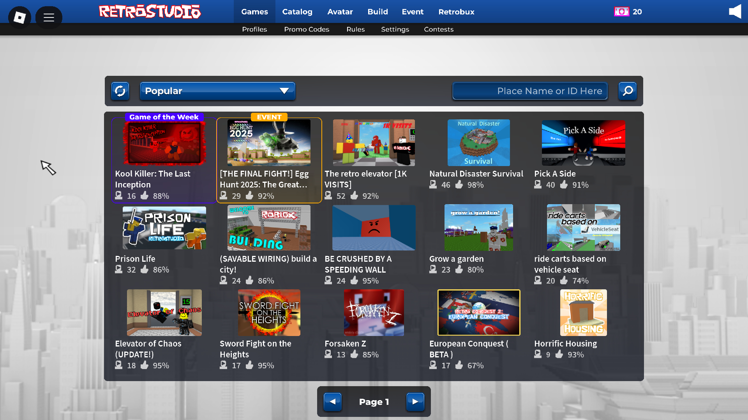The height and width of the screenshot is (420, 748).
Task: Refresh the games list
Action: pyautogui.click(x=120, y=91)
